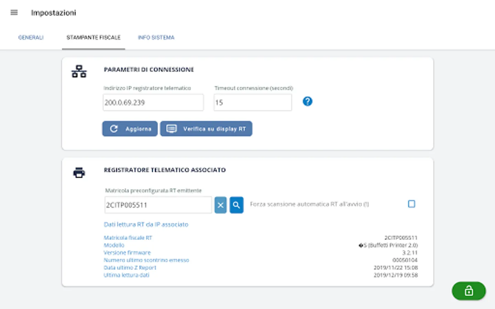The image size is (495, 309).
Task: Open the Info Sistema tab
Action: pyautogui.click(x=156, y=37)
